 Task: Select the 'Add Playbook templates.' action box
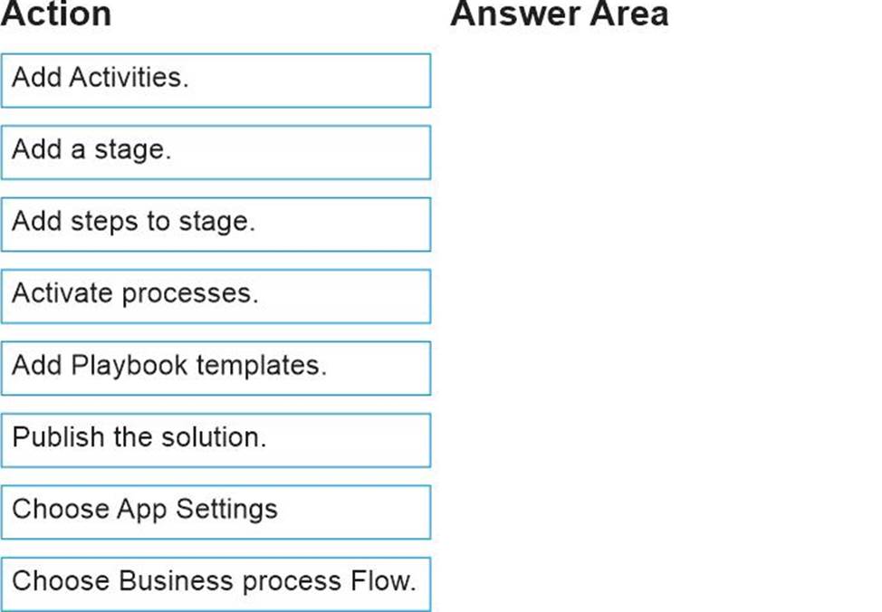[216, 368]
